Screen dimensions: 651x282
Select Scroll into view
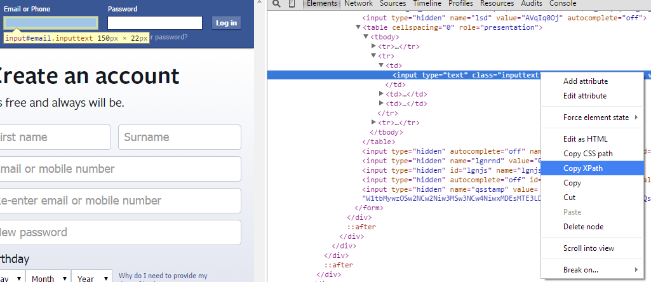point(593,248)
